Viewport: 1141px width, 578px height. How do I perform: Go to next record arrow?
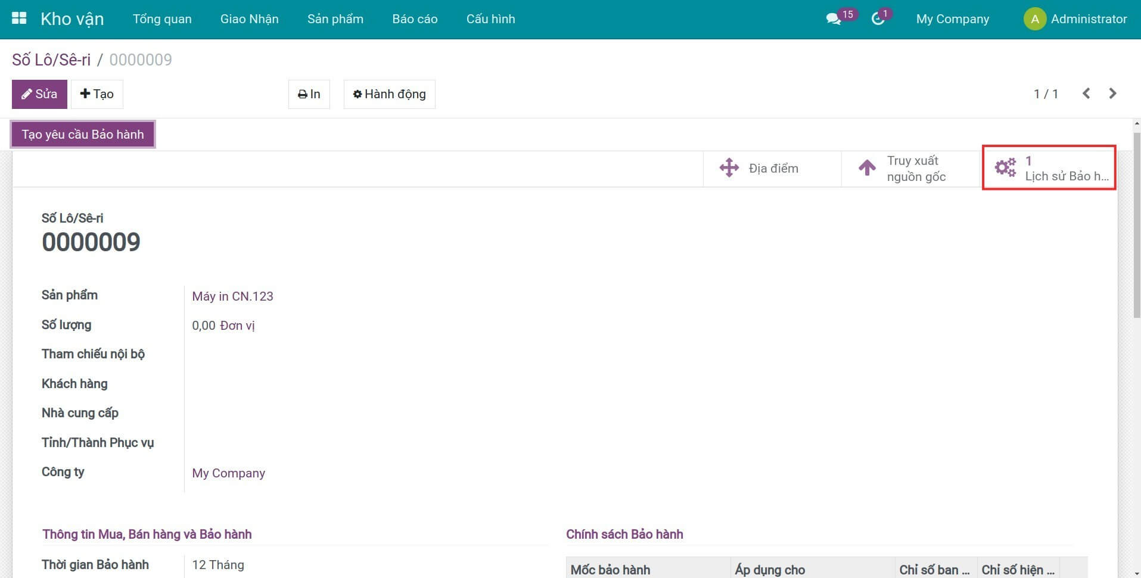tap(1112, 93)
